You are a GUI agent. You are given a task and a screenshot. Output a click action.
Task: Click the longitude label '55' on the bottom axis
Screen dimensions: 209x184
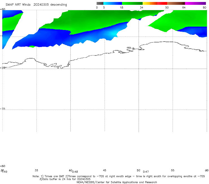173,170
